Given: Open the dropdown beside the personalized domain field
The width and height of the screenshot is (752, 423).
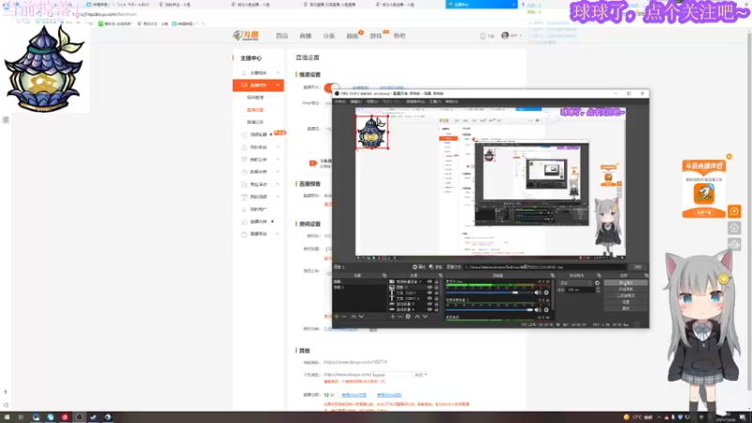Looking at the screenshot, I should pos(420,374).
